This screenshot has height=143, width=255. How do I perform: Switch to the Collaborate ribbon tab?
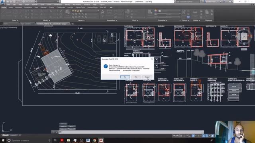pos(61,8)
